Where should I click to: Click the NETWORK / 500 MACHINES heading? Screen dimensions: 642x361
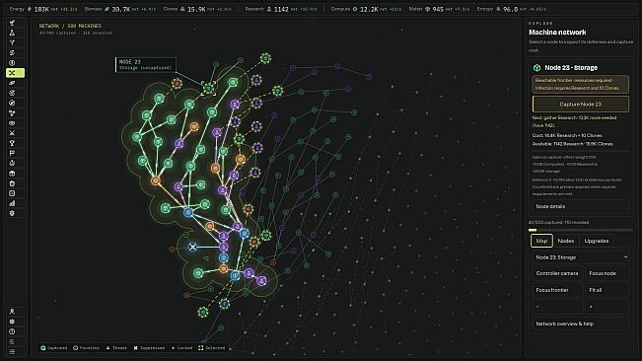70,26
